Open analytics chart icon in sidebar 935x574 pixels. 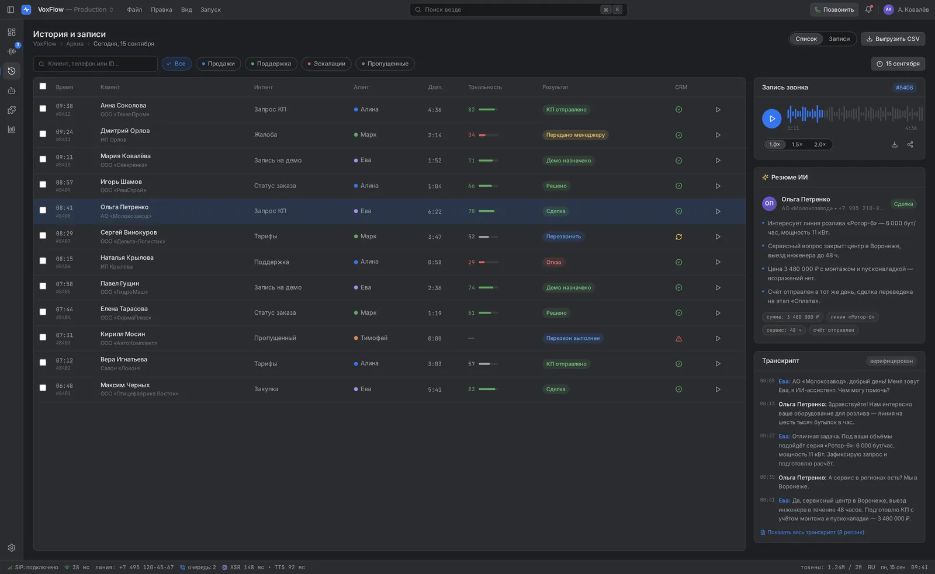click(x=12, y=130)
